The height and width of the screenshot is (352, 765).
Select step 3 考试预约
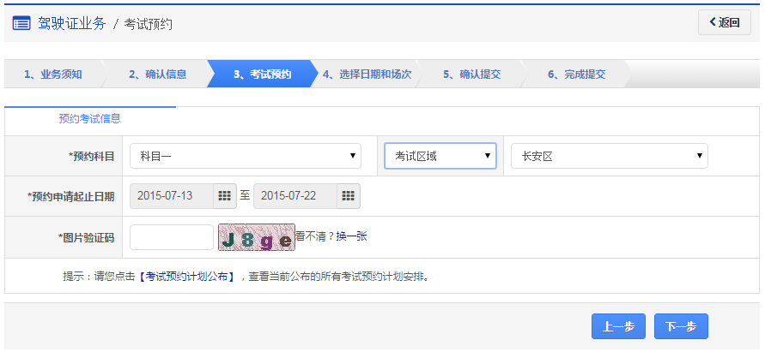click(262, 75)
